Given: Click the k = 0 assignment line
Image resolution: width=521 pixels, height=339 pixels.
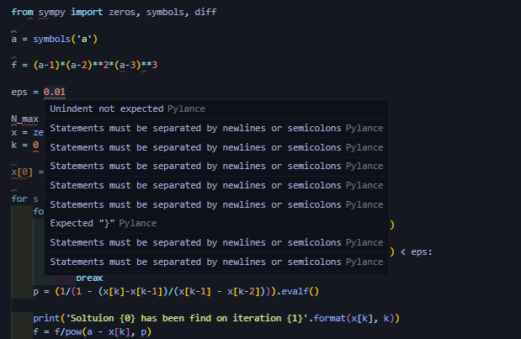Looking at the screenshot, I should click(25, 145).
